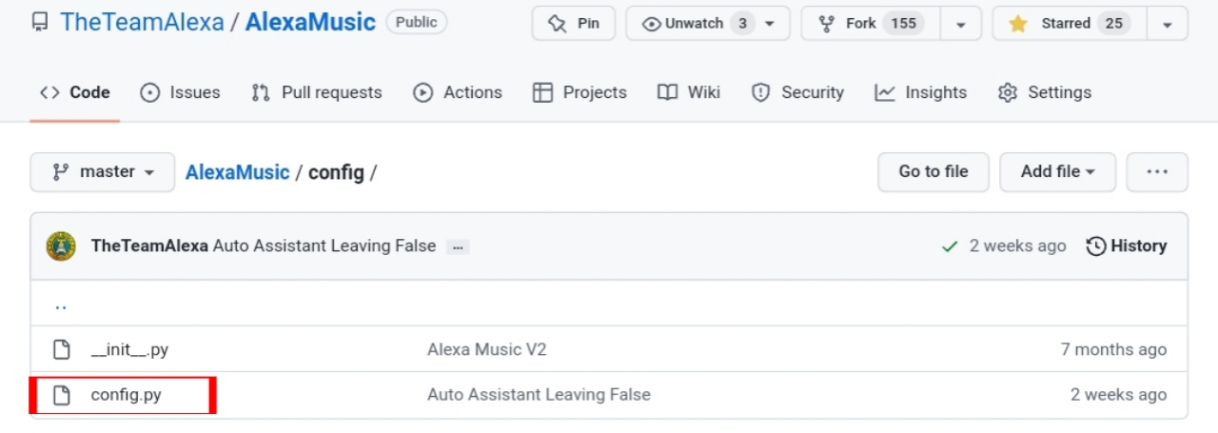
Task: Go to the Actions tab
Action: coord(457,92)
